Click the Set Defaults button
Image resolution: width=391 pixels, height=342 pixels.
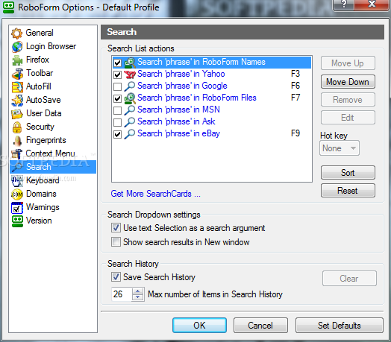click(339, 326)
